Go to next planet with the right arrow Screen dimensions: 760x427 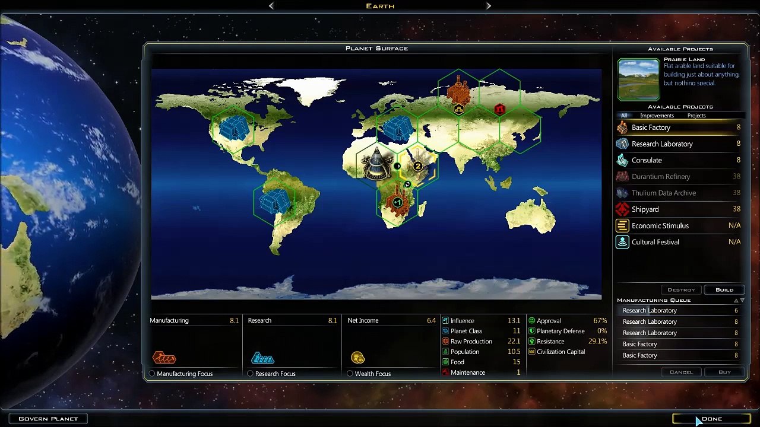[x=489, y=6]
